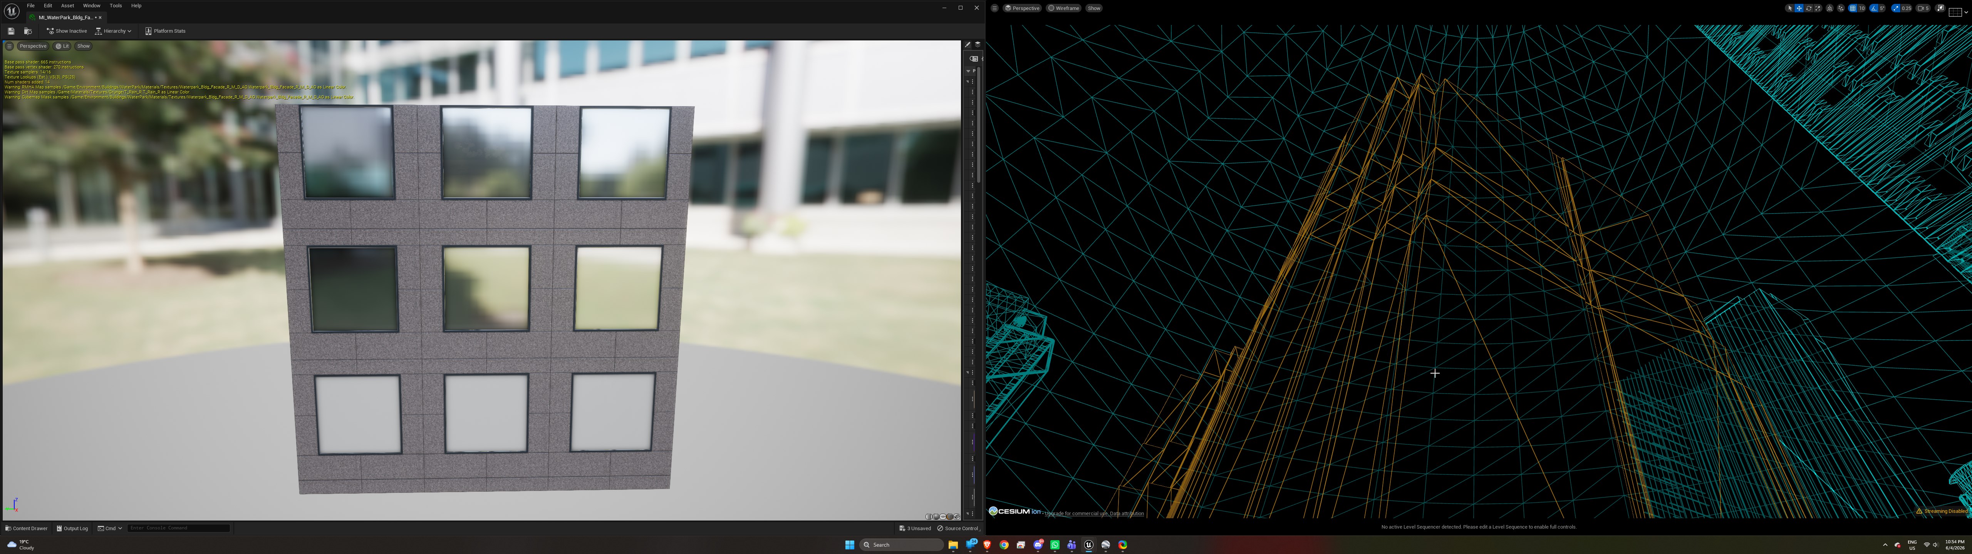Open Perspective dropdown in wireframe viewport
The height and width of the screenshot is (554, 1972).
(x=1022, y=8)
